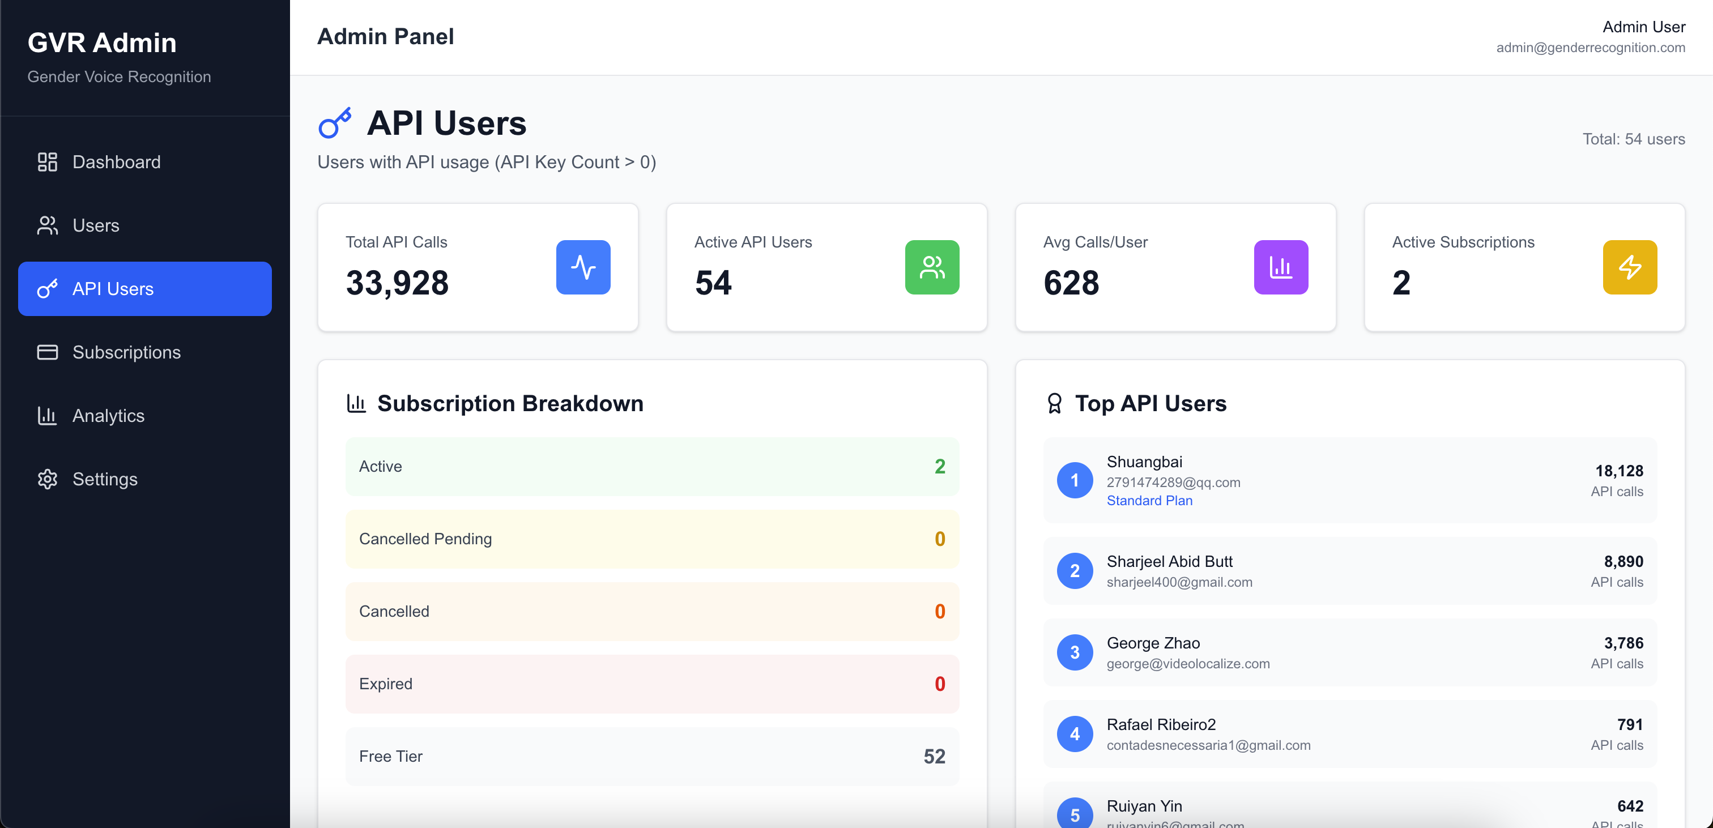The image size is (1713, 828).
Task: Select the API Users menu item
Action: pos(144,289)
